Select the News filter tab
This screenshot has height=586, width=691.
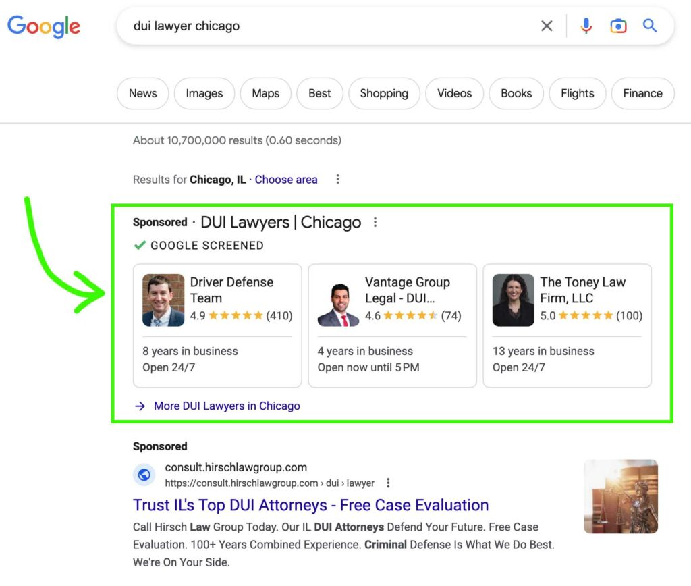143,93
